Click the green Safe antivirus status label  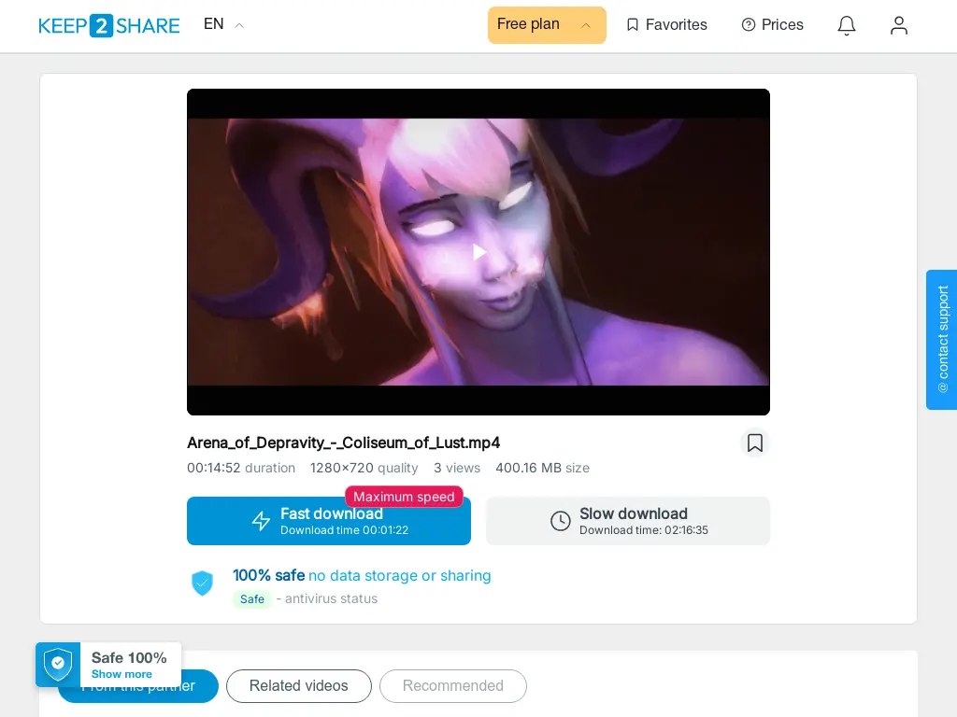pyautogui.click(x=252, y=599)
